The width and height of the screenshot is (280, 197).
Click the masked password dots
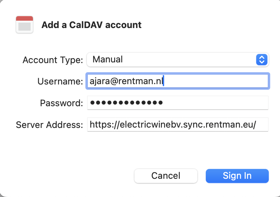pos(126,103)
